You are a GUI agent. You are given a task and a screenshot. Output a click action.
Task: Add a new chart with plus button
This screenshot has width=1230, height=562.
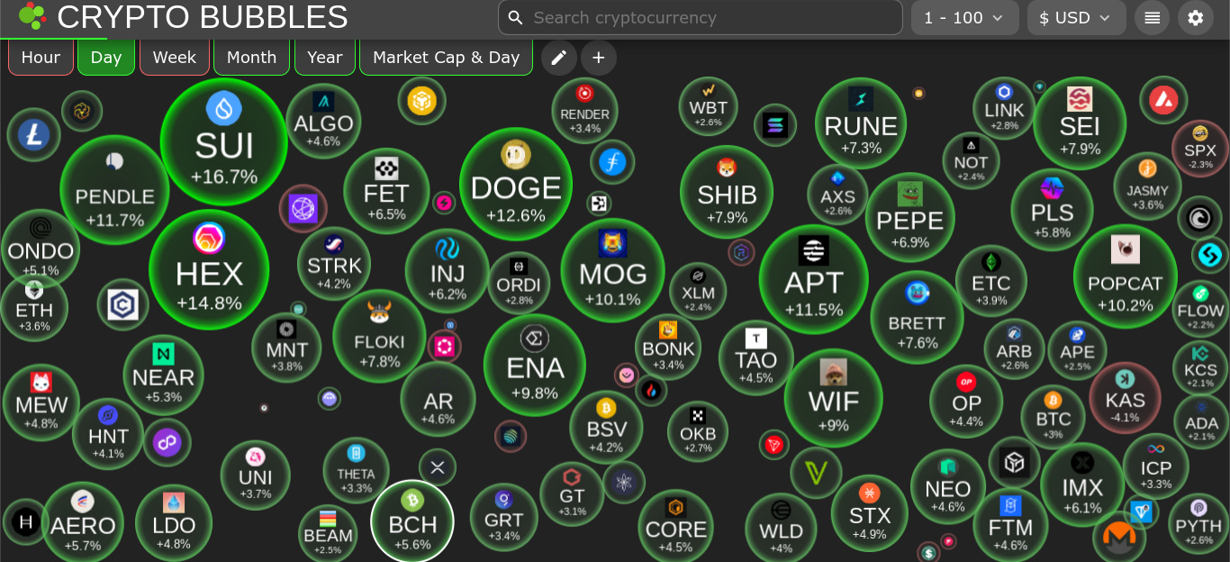tap(599, 58)
